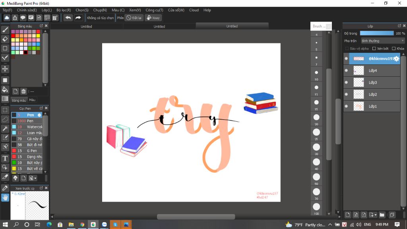Pick the black swatch in the palette
This screenshot has width=407, height=229.
point(26,52)
